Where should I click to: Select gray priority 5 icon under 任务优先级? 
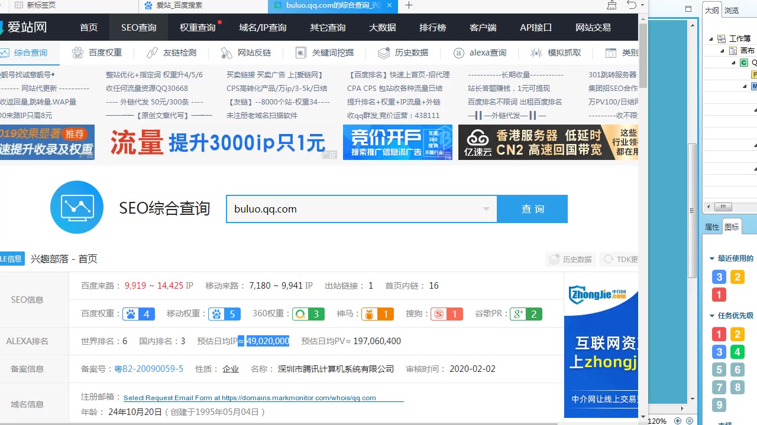pos(719,370)
